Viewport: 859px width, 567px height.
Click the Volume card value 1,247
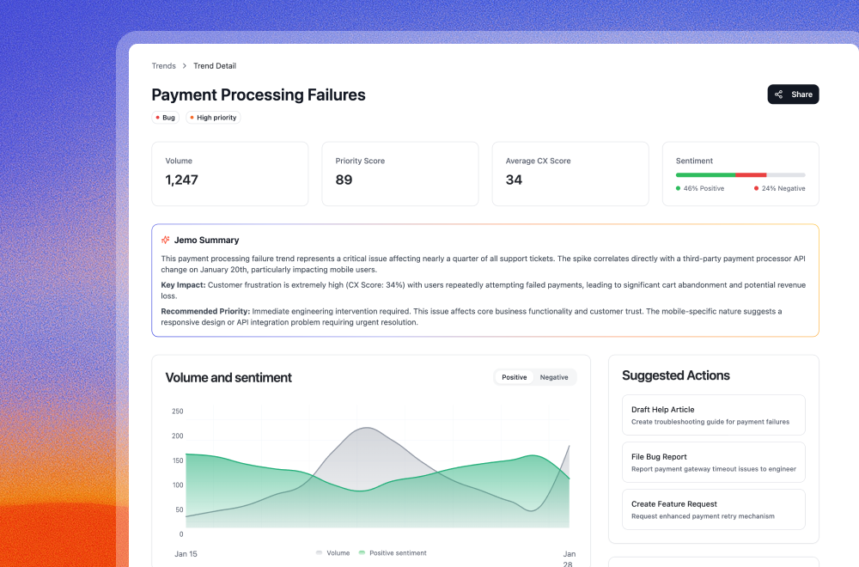[x=181, y=180]
